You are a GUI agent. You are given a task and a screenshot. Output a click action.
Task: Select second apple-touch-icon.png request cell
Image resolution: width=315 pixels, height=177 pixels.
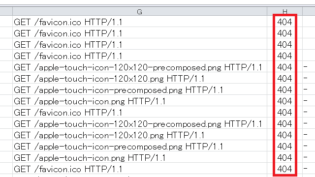click(x=140, y=157)
